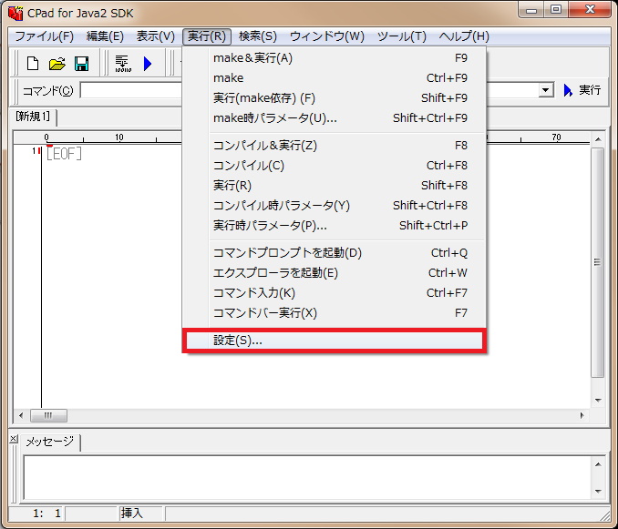This screenshot has height=529, width=618.
Task: Select コンパイル&実行(Z) menu item
Action: (335, 146)
